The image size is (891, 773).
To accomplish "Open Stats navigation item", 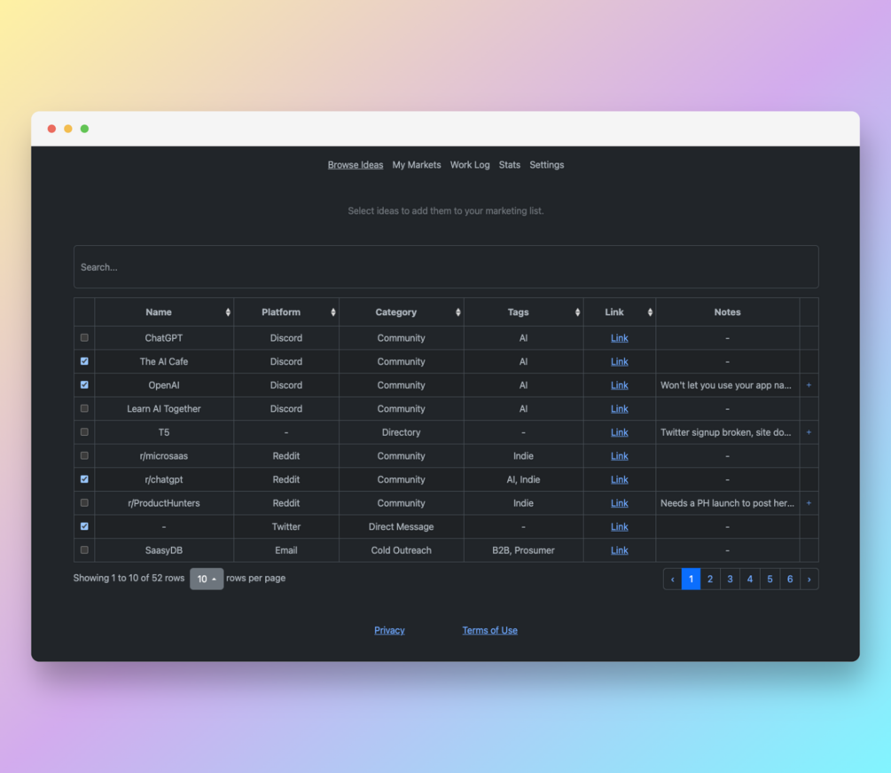I will (x=510, y=165).
